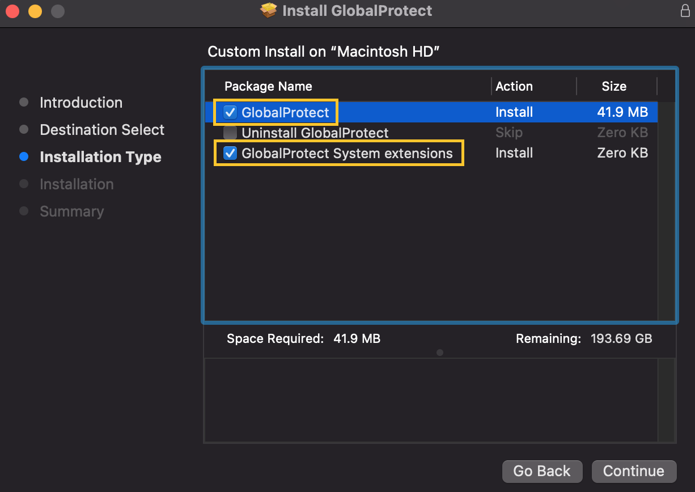Click the Install action for System extensions
The image size is (695, 492).
click(x=514, y=153)
